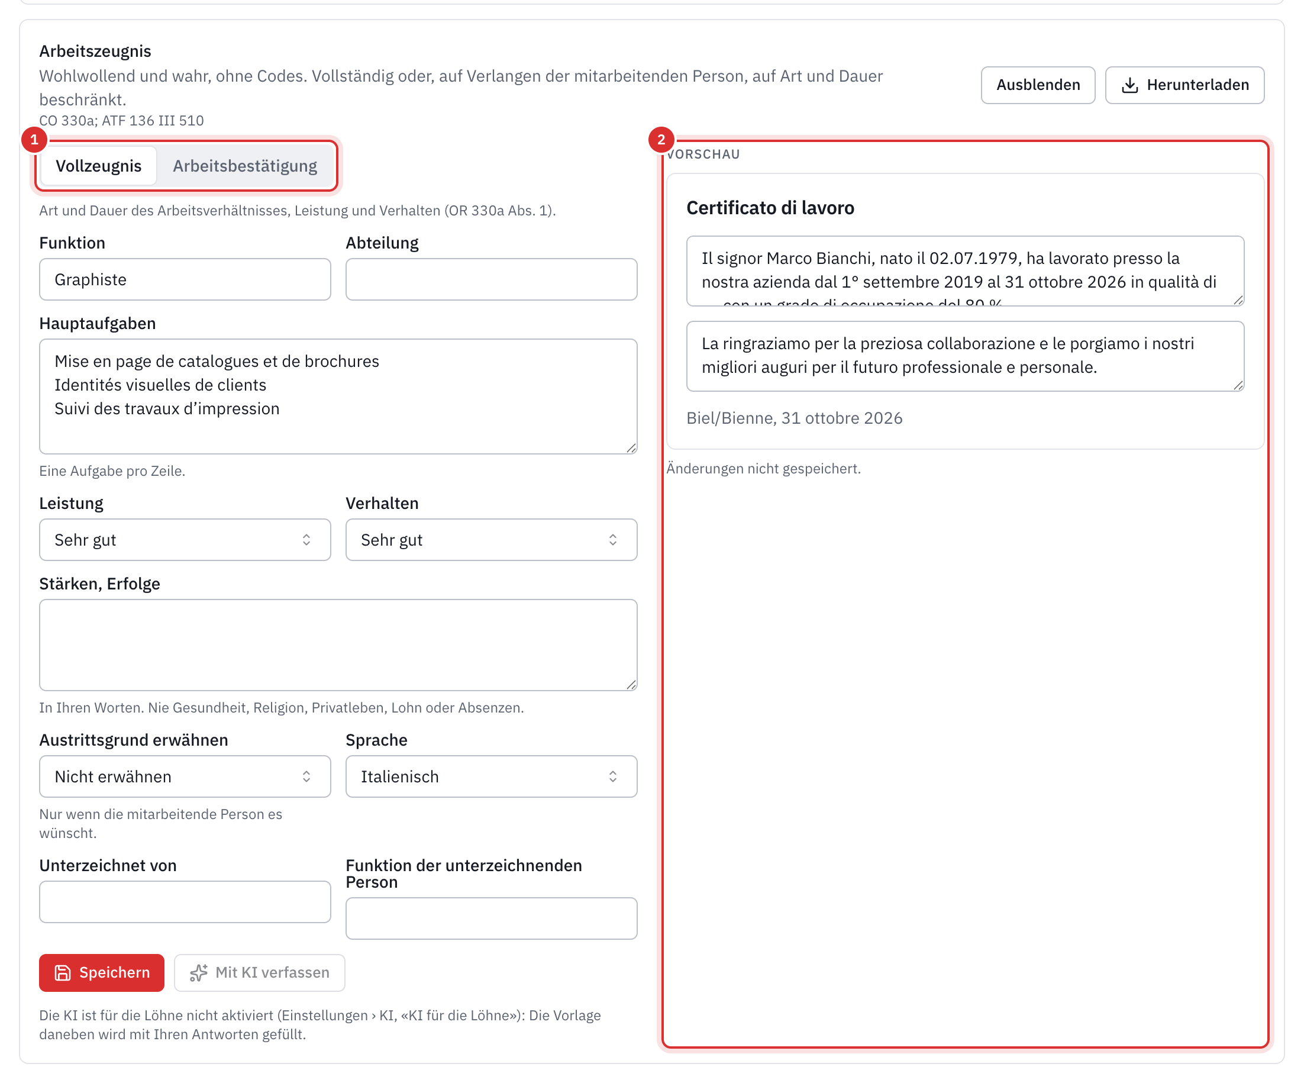Click the date text Biel/Bienne, 31 ottobre 2026
The image size is (1304, 1083).
tap(794, 418)
